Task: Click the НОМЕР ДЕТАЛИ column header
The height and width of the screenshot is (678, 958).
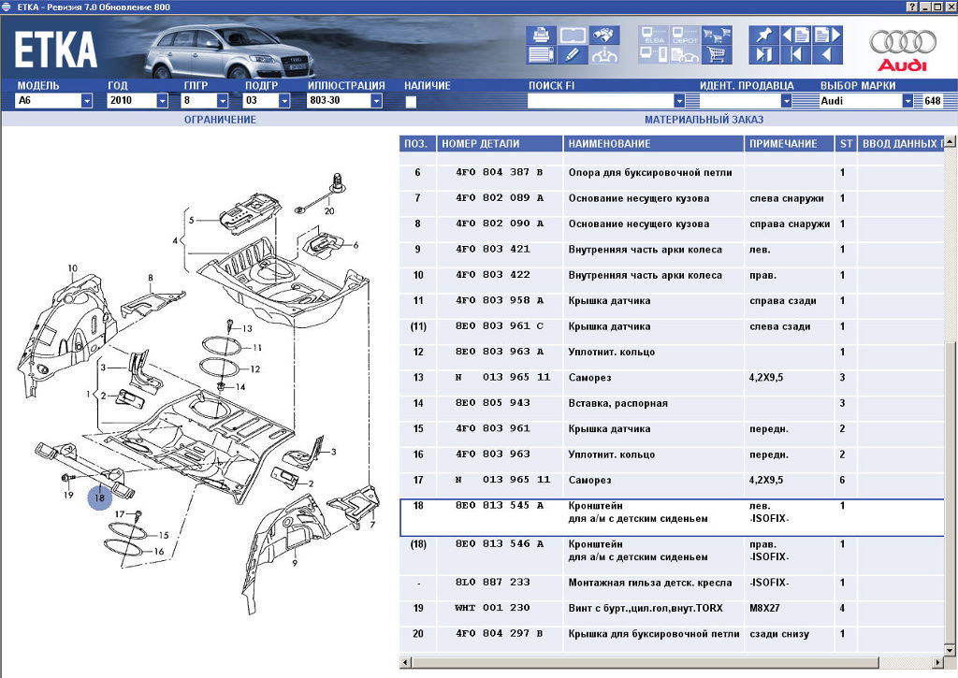Action: (x=500, y=143)
